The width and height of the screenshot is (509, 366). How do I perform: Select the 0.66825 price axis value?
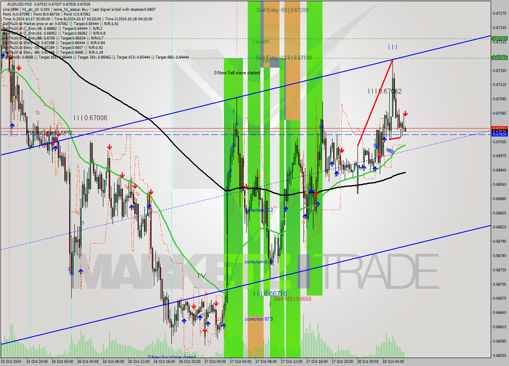tap(499, 227)
